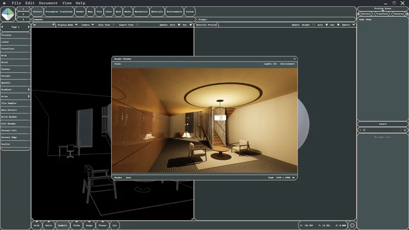The height and width of the screenshot is (230, 409).
Task: Open the 3D view type dropdown
Action: click(x=53, y=25)
